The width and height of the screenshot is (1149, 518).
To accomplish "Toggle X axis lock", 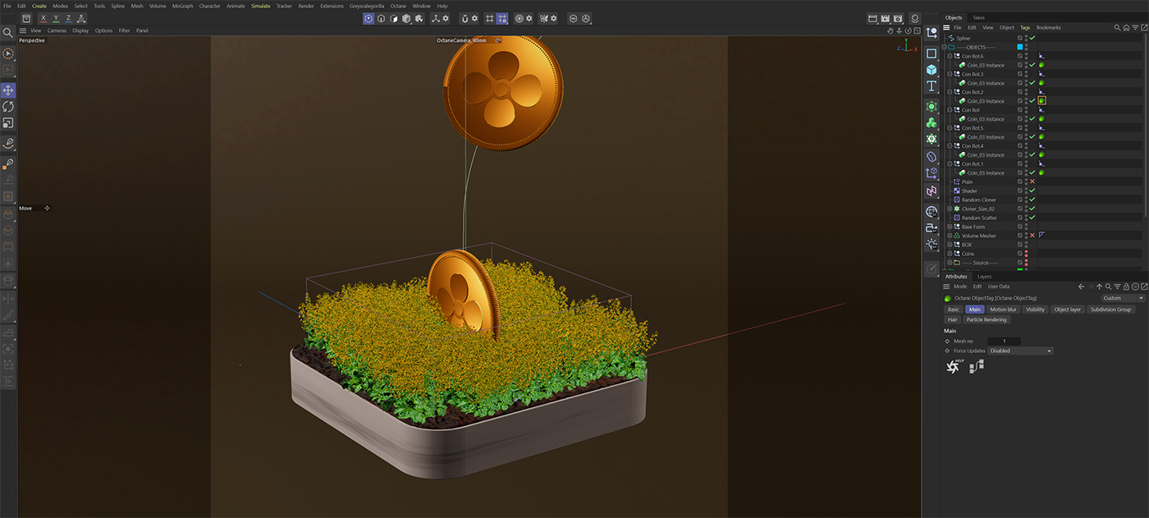I will (x=43, y=18).
